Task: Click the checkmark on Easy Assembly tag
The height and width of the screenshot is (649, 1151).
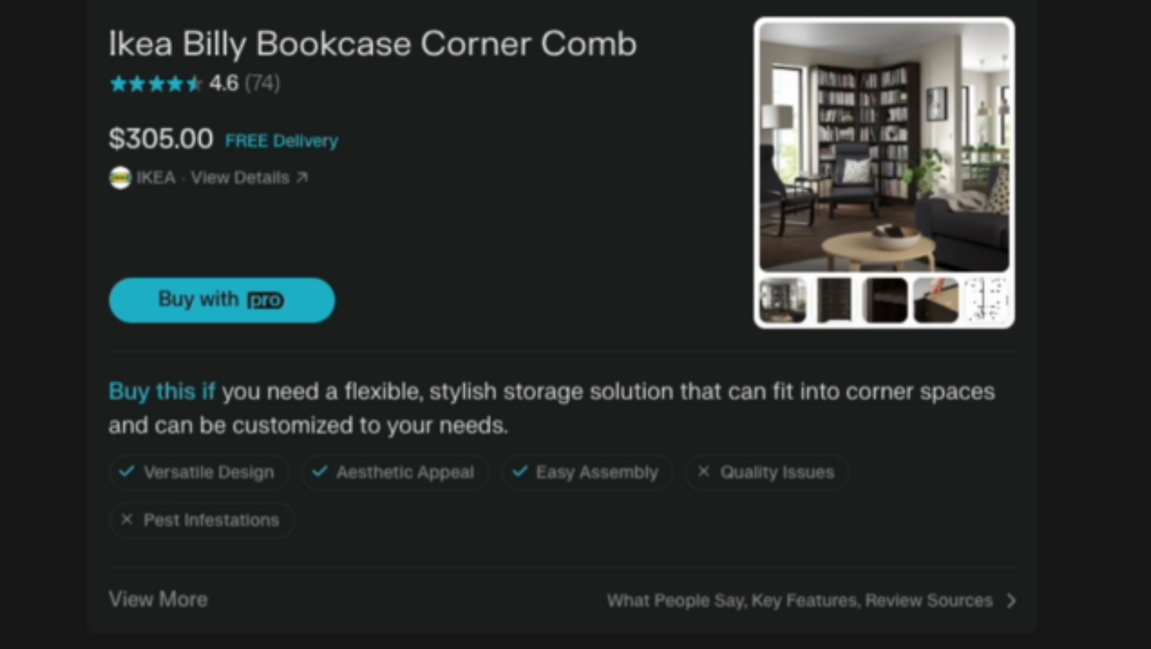Action: pyautogui.click(x=519, y=472)
